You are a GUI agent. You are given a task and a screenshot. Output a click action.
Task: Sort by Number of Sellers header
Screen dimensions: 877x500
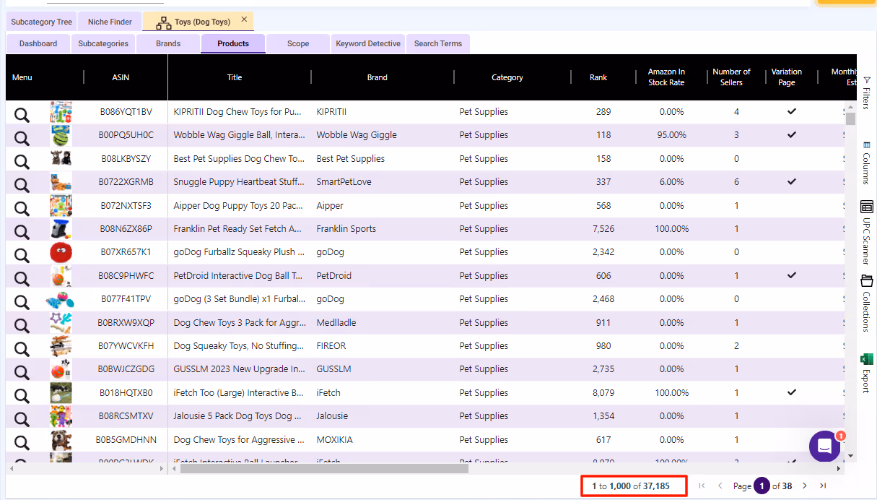click(731, 77)
